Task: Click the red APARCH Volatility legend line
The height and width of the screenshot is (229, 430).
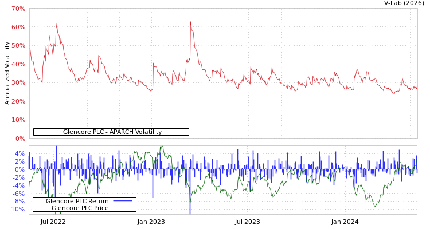Action: point(175,132)
